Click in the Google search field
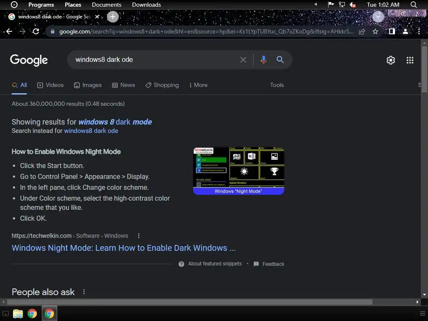428x321 pixels. 155,60
